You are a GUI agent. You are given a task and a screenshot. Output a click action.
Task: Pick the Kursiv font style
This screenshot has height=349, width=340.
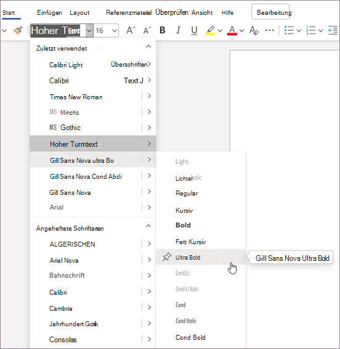(184, 210)
